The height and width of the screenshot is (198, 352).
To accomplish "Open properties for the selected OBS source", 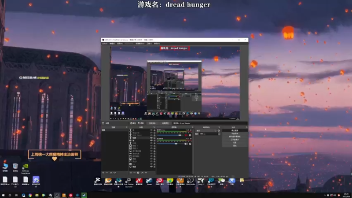I will pyautogui.click(x=133, y=123).
